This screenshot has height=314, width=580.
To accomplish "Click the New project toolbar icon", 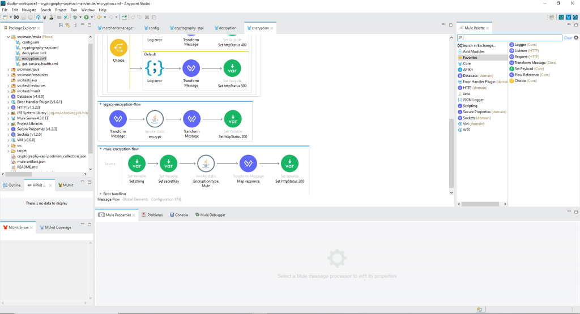I will tap(5, 18).
